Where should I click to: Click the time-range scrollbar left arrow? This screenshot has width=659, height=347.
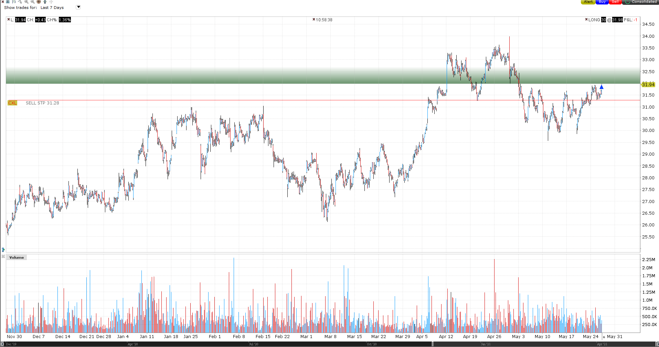[2, 344]
